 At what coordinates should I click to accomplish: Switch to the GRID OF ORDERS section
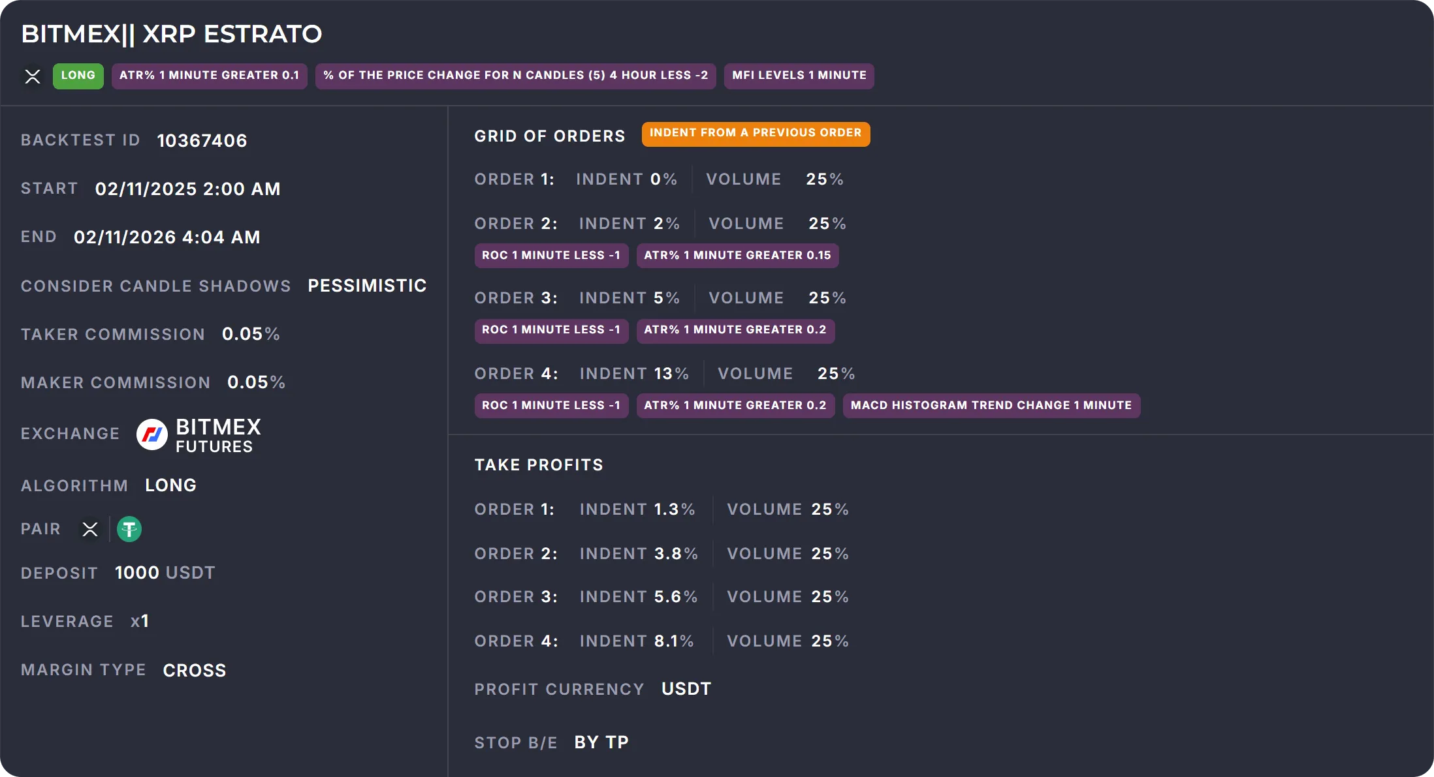[549, 136]
